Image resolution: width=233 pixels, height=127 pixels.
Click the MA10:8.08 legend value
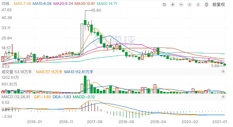point(42,4)
